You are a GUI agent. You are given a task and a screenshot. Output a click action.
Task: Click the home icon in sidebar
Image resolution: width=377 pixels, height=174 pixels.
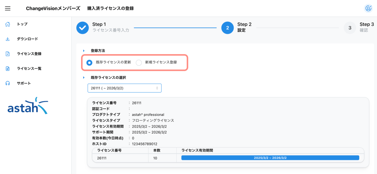tap(7, 24)
